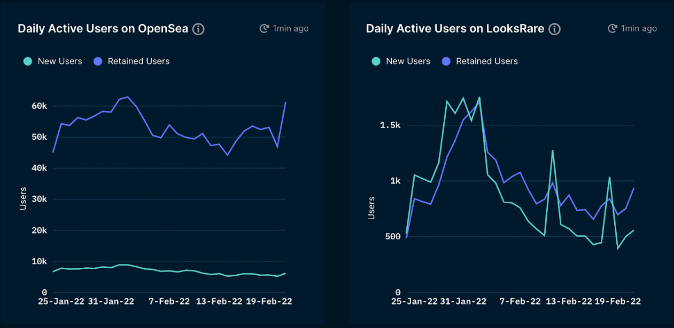
Task: Click 19-Feb-22 date label on OpenSea axis
Action: 269,301
